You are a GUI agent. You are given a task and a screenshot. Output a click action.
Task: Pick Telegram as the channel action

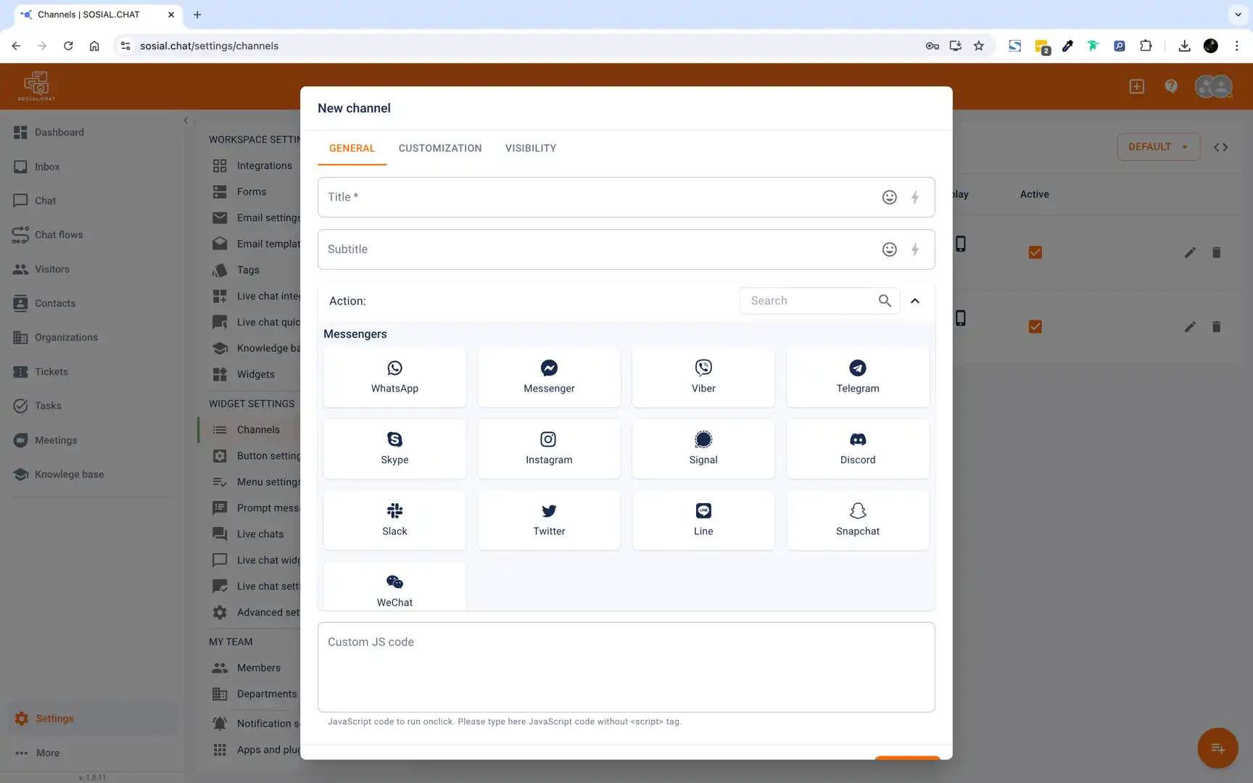(x=858, y=377)
